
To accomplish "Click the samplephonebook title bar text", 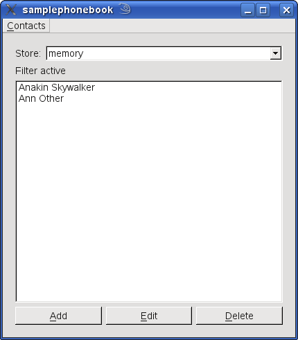I will (68, 10).
